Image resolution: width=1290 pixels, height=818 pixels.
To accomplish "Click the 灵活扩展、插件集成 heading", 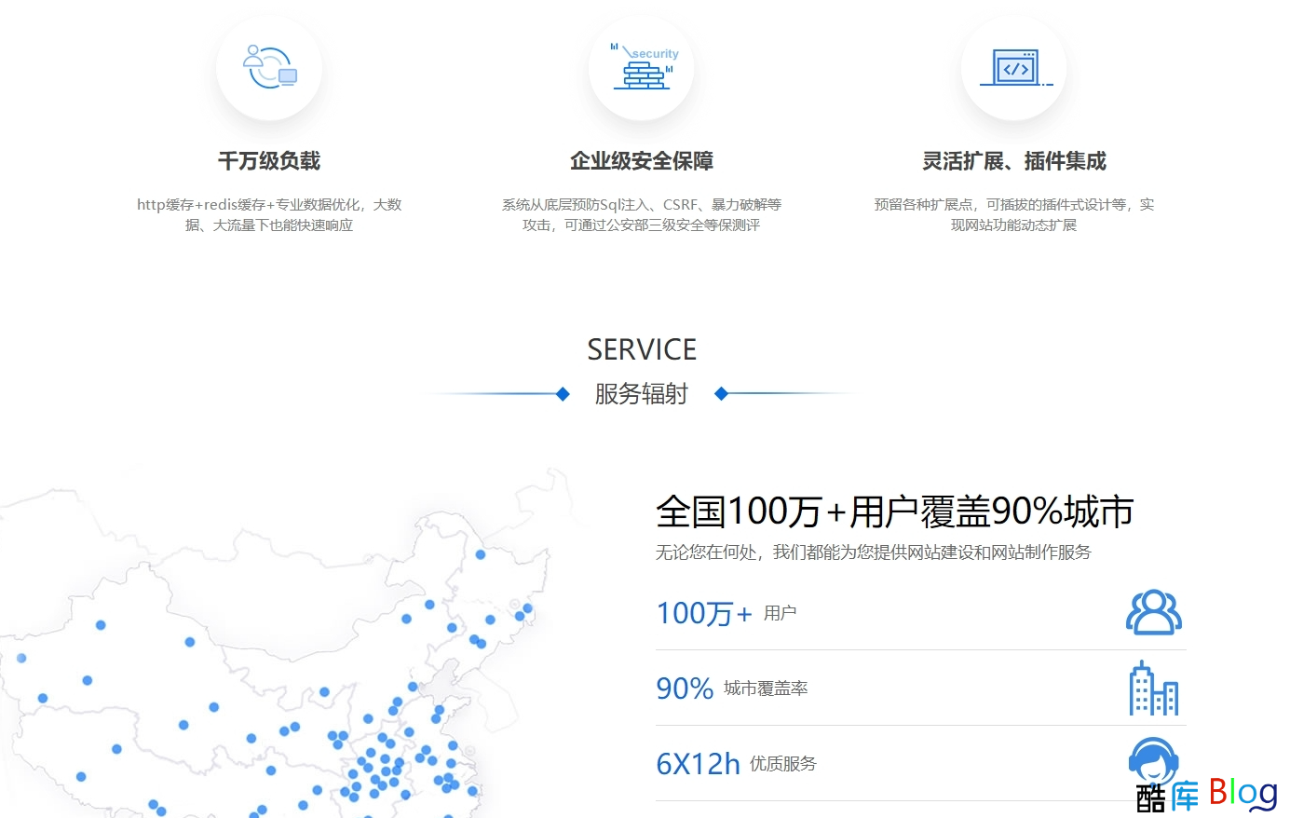I will pos(1014,161).
